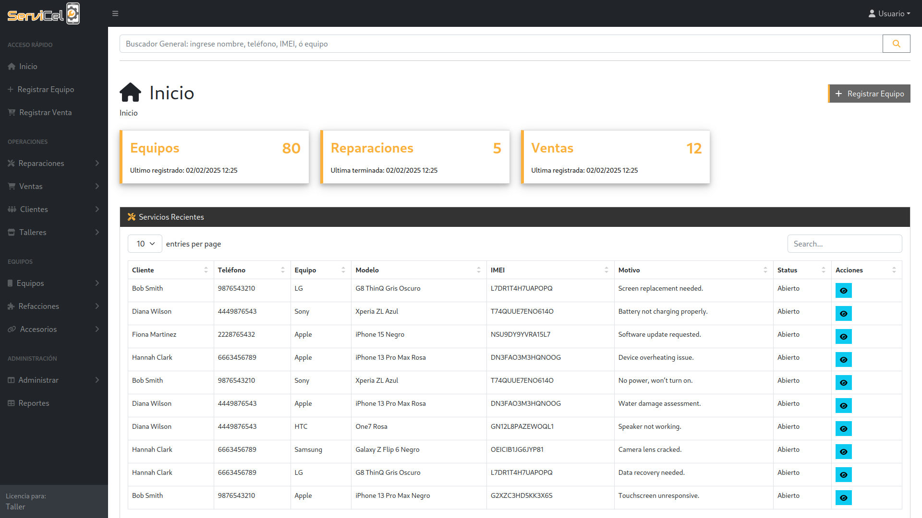This screenshot has height=518, width=922.
Task: Click the Reportes table icon in sidebar
Action: [x=11, y=403]
